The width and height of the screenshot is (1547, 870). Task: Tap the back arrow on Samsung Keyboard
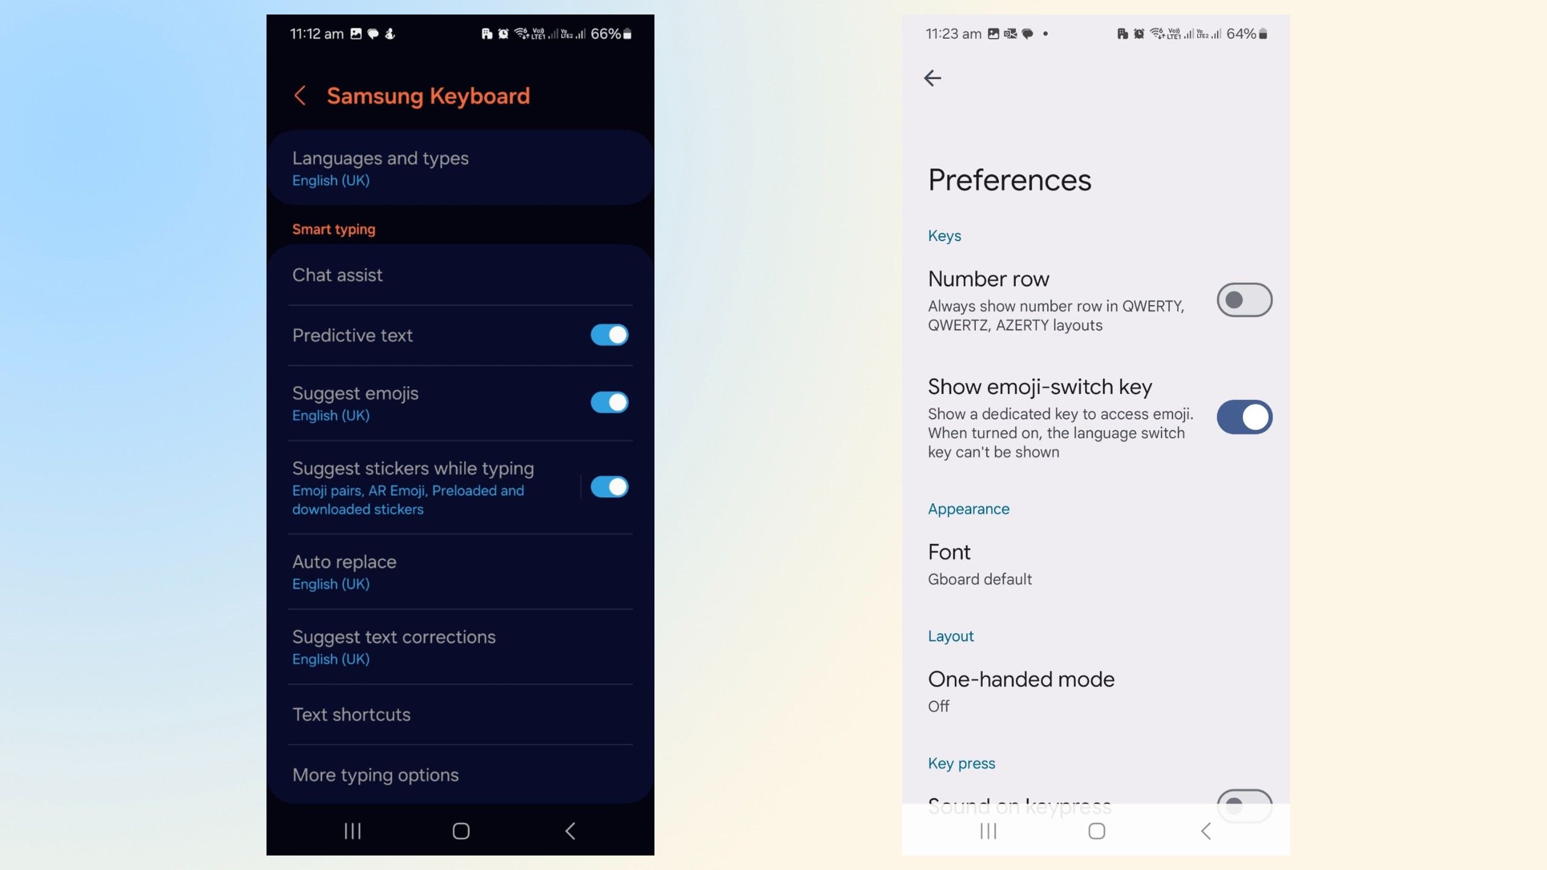[x=300, y=97]
